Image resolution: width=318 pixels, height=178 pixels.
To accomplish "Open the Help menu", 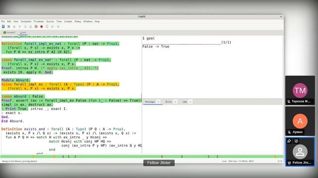I will 97,21.
